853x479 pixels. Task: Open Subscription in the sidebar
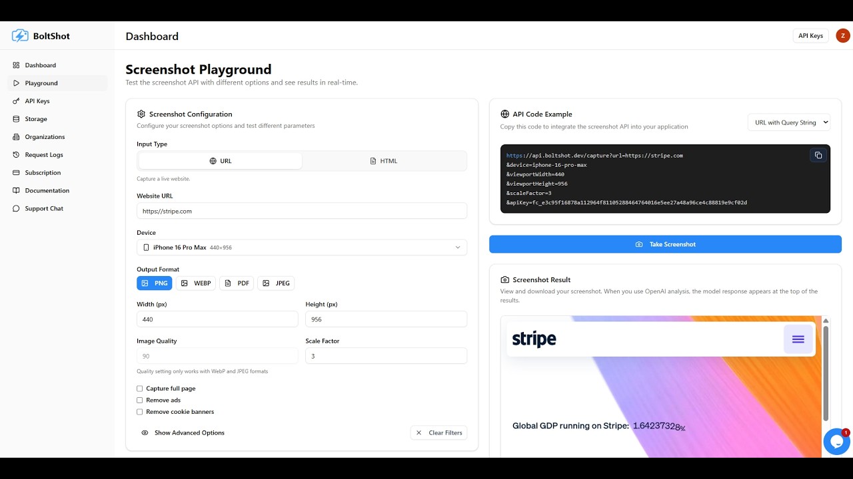[57, 173]
